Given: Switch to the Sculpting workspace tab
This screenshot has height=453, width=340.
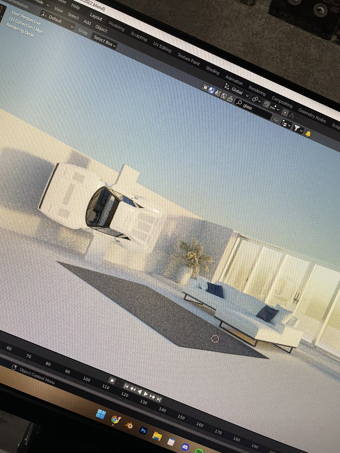Looking at the screenshot, I should [x=139, y=36].
